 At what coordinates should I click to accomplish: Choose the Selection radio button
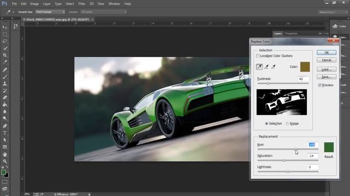click(x=266, y=124)
